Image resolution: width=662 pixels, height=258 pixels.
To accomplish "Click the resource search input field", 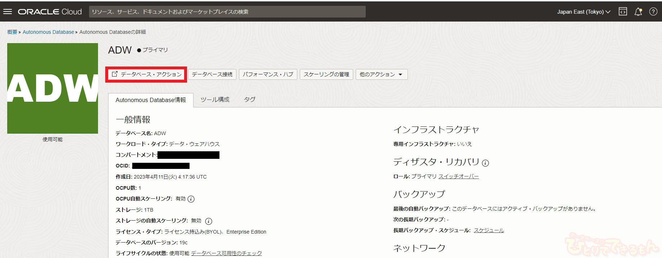I will pos(227,12).
